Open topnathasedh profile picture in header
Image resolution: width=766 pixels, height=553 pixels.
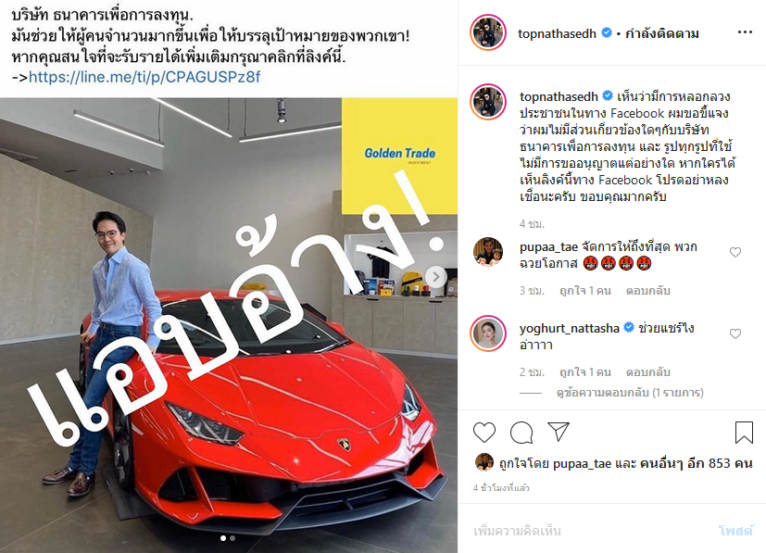pos(488,32)
